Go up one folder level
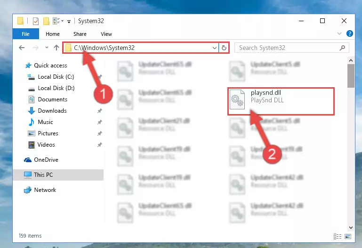362x248 pixels. click(56, 48)
